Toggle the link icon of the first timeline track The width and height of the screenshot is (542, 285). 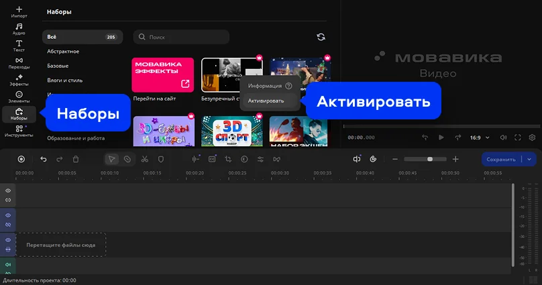pos(8,200)
